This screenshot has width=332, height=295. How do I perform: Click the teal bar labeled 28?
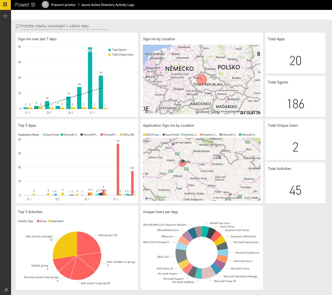click(x=79, y=98)
